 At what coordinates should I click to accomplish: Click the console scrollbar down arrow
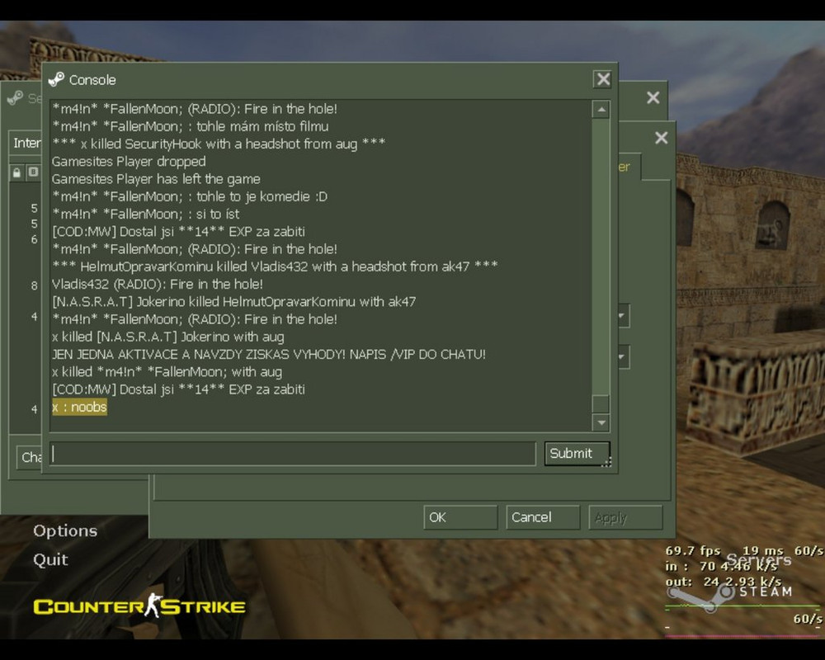tap(601, 422)
